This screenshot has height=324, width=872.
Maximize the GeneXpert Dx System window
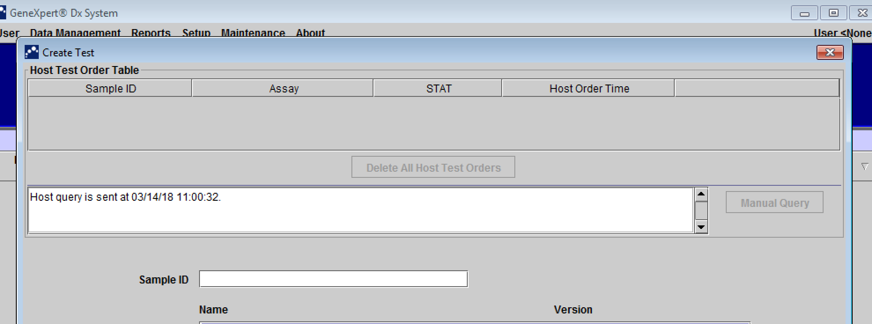click(x=833, y=13)
